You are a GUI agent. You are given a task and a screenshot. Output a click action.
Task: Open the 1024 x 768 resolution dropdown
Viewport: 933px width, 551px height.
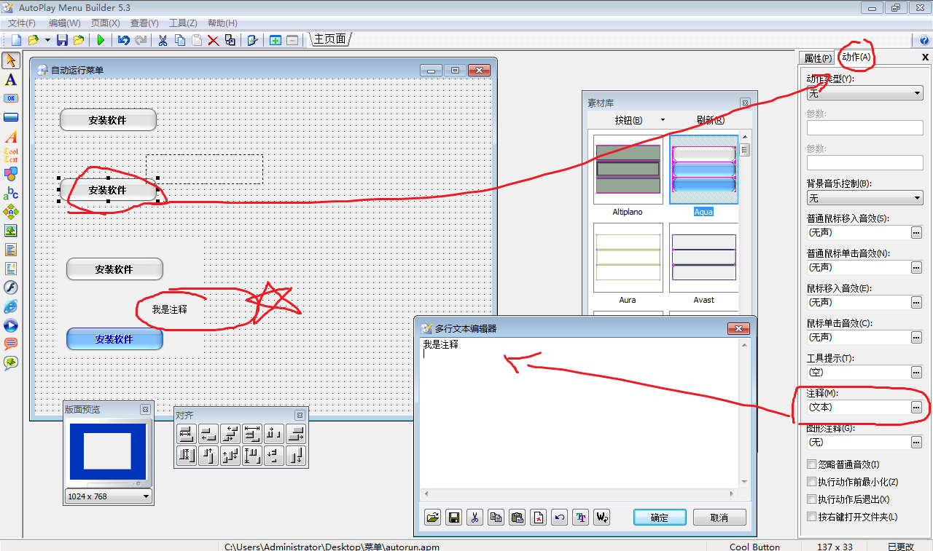coord(108,496)
